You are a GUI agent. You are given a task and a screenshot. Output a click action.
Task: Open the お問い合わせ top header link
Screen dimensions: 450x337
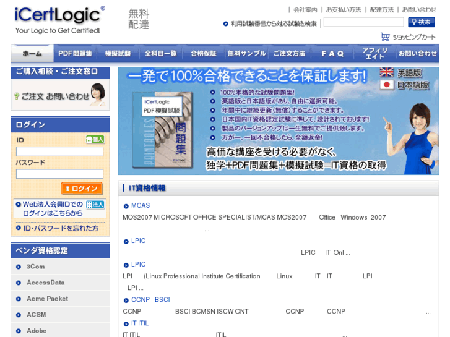tap(418, 10)
